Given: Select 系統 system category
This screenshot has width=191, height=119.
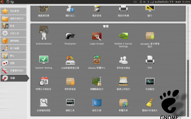Looking at the screenshot, I should (x=15, y=78).
